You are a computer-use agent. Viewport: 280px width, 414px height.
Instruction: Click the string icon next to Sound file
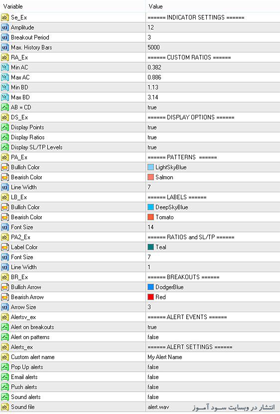coord(5,407)
